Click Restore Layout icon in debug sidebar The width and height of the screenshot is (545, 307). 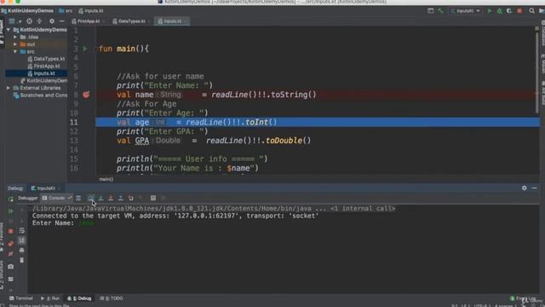11,279
